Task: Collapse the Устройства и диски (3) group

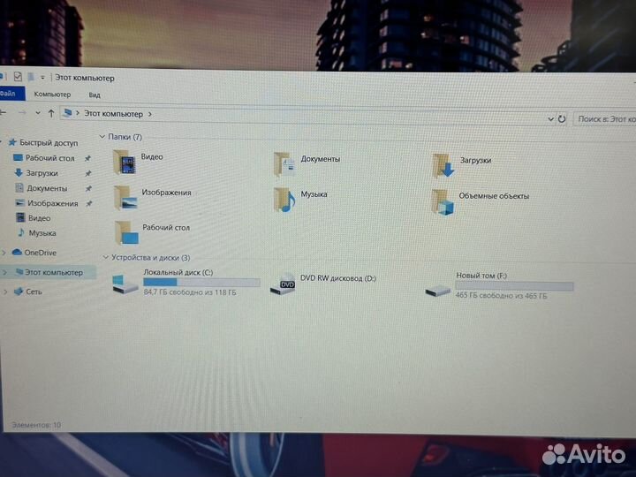Action: [105, 257]
